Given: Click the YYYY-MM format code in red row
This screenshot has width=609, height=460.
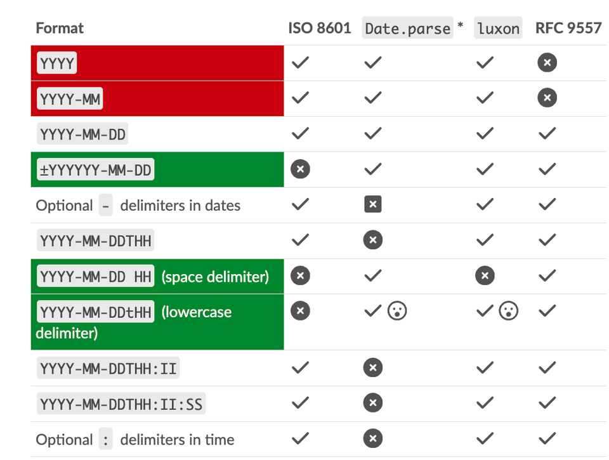Looking at the screenshot, I should (70, 99).
